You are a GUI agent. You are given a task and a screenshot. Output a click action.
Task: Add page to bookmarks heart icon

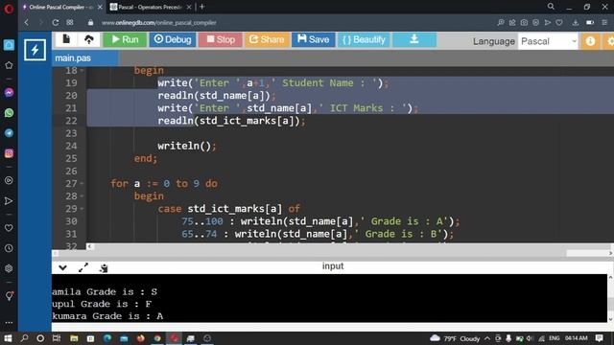559,23
